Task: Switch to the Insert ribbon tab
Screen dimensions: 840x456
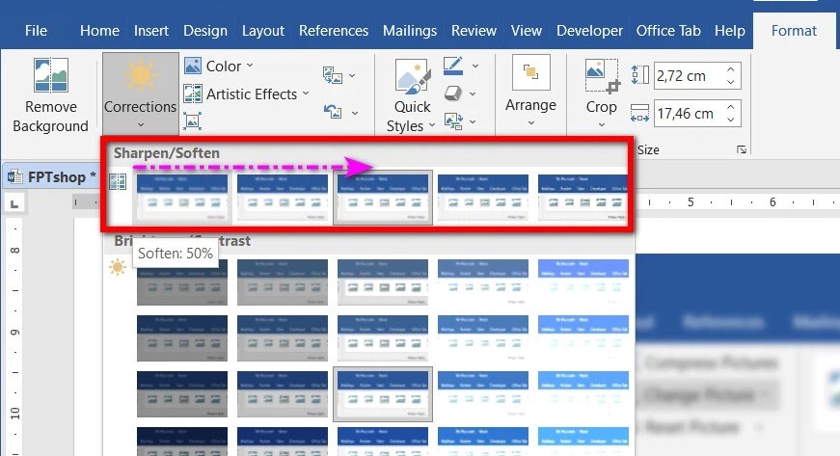Action: [151, 31]
